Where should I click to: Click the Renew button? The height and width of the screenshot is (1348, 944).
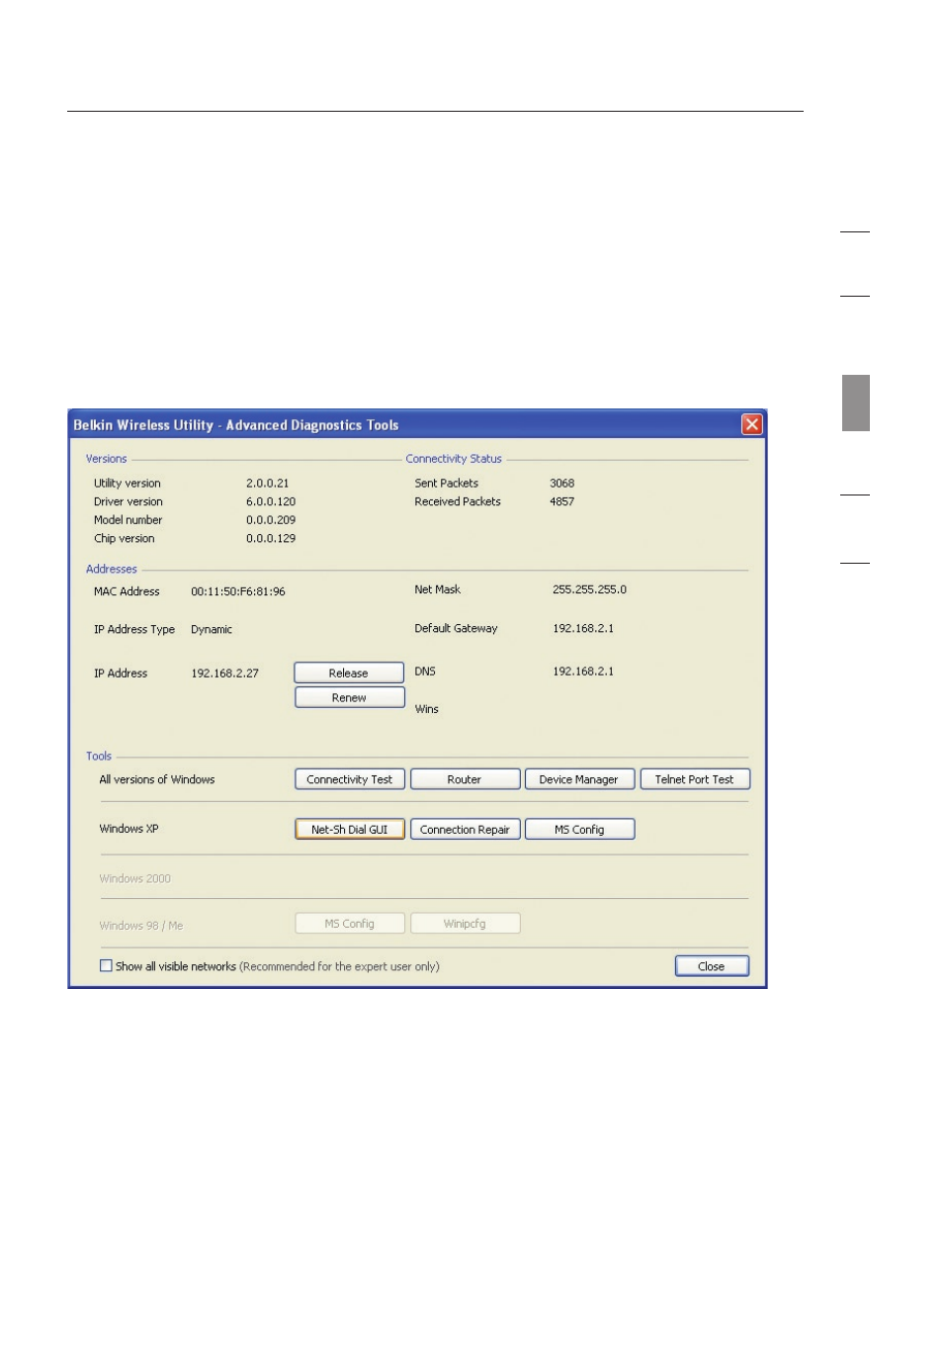click(x=349, y=697)
